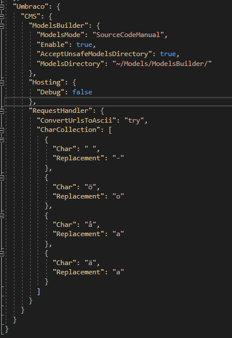Click the "Char" key before "ö"
The height and width of the screenshot is (338, 232).
click(x=64, y=187)
